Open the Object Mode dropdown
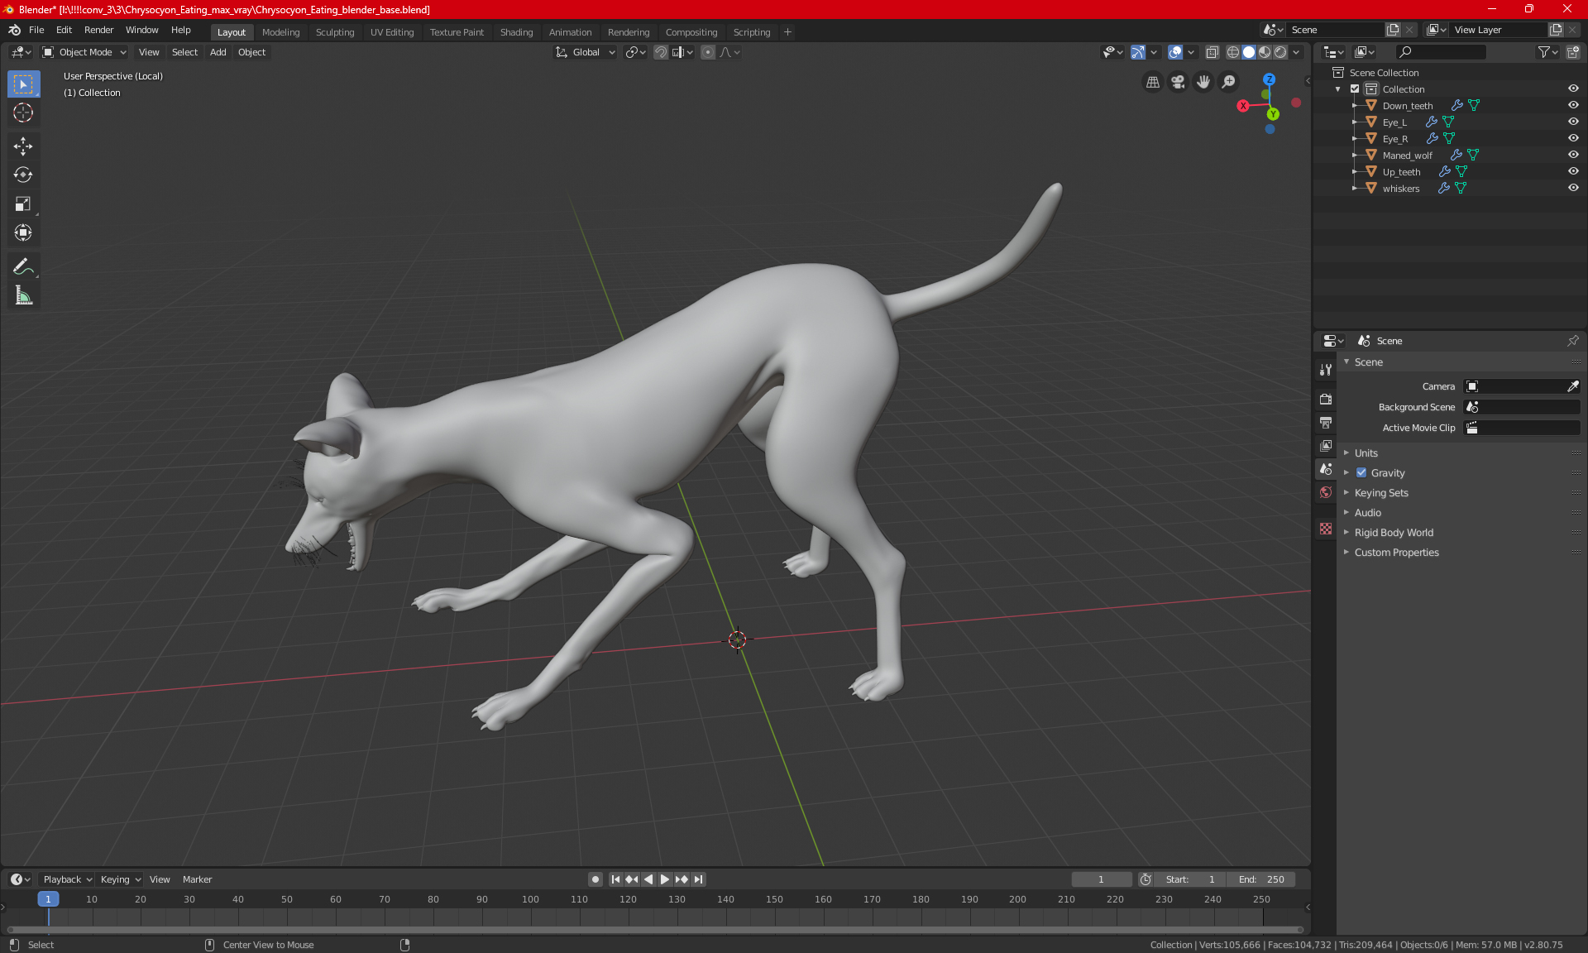This screenshot has width=1588, height=953. (x=84, y=52)
